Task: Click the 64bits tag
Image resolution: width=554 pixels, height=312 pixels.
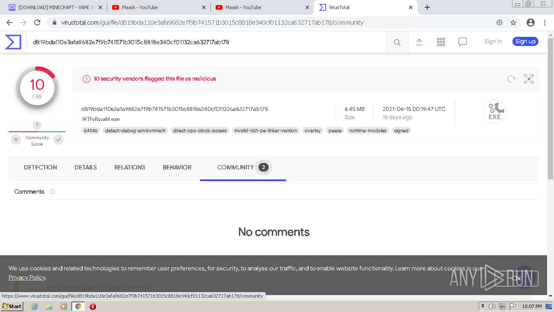Action: click(91, 130)
